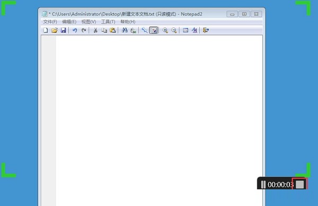This screenshot has width=318, height=206.
Task: Open the 文件(F) menu
Action: click(50, 22)
